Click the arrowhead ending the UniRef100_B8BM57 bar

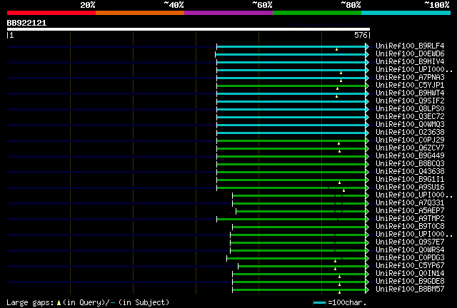[x=367, y=290]
